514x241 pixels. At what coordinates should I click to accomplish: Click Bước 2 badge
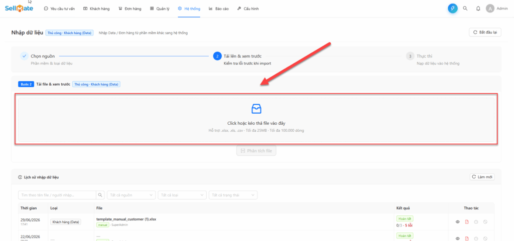[26, 84]
